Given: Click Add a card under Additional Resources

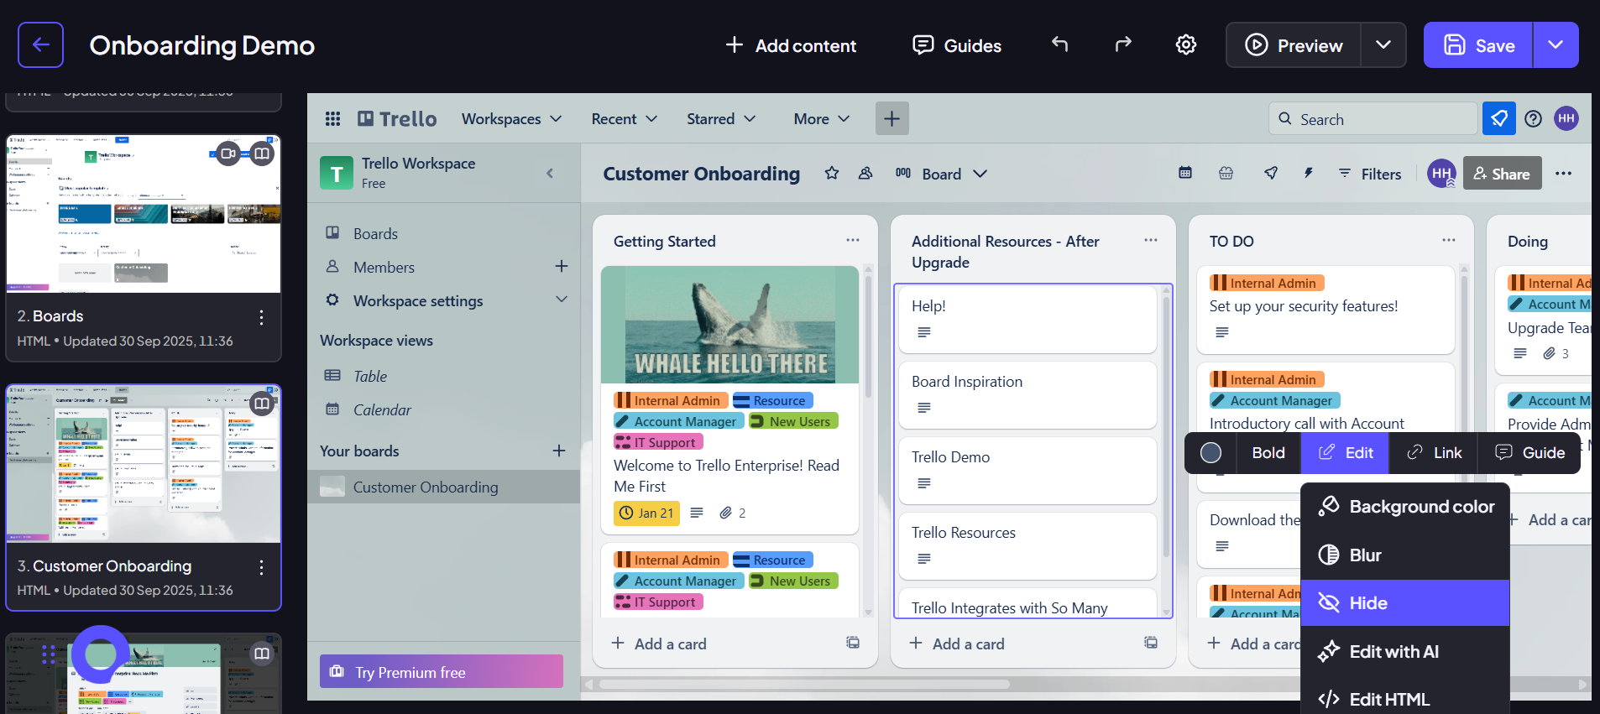Looking at the screenshot, I should [x=957, y=644].
